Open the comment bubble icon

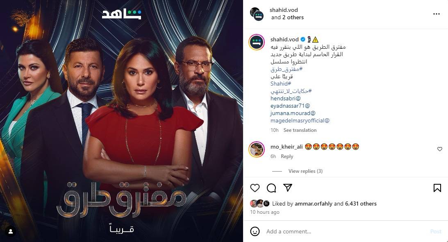[x=271, y=188]
